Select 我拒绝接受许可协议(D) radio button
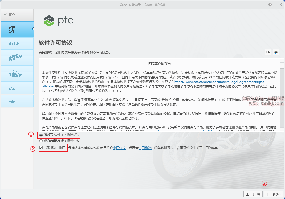Screen dimensions: 285x199 (41, 141)
